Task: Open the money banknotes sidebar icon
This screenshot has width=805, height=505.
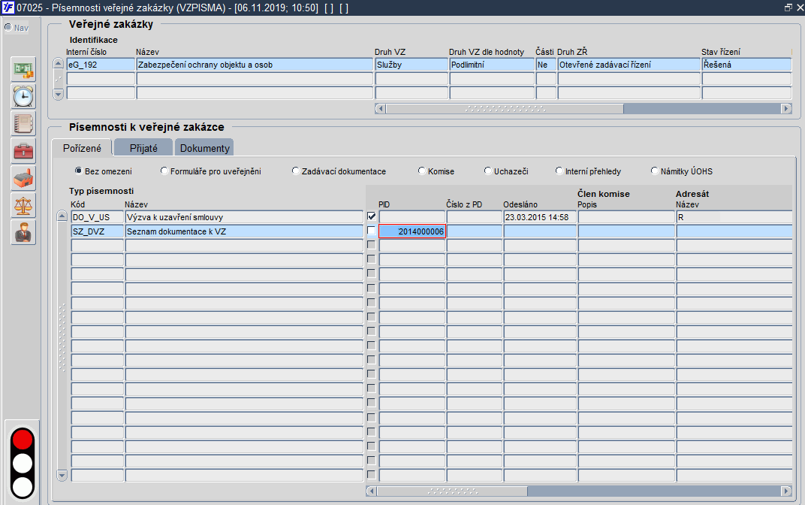Action: pyautogui.click(x=23, y=69)
